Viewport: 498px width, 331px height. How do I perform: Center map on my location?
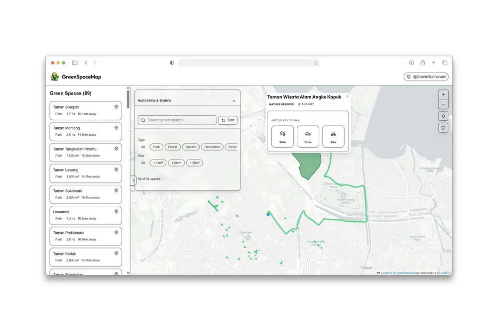point(443,116)
